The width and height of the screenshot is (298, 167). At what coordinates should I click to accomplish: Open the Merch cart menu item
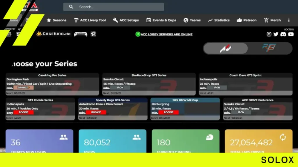point(272,20)
